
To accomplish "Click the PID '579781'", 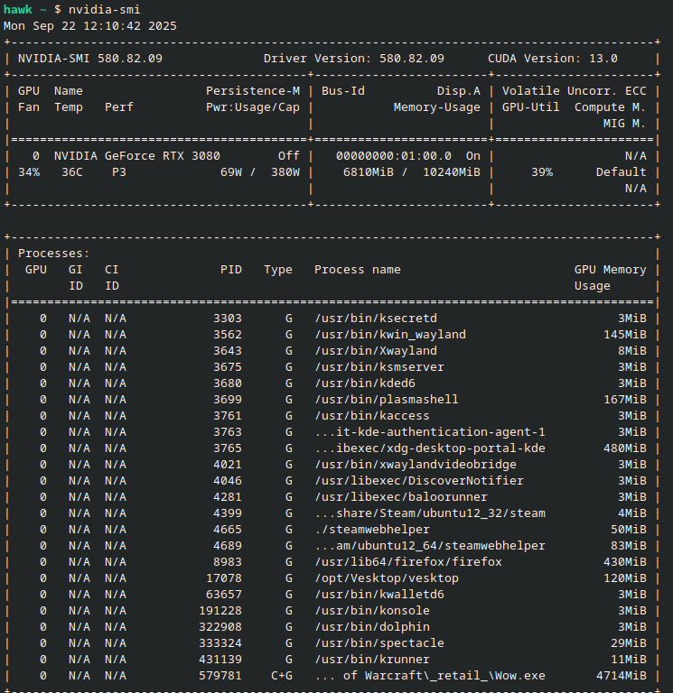I will [x=220, y=676].
